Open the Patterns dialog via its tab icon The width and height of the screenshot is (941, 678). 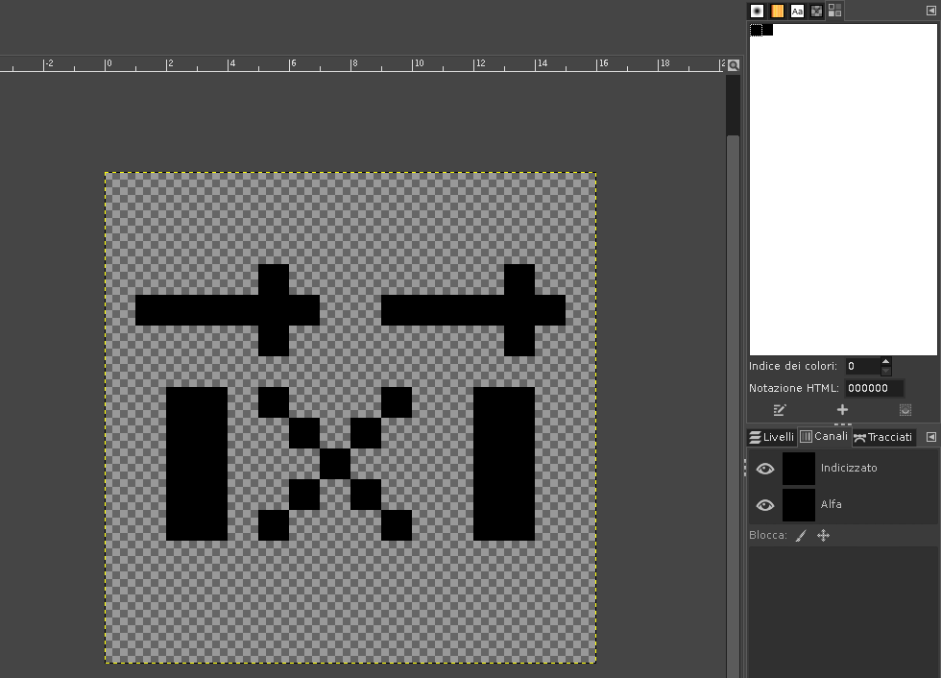coord(777,11)
